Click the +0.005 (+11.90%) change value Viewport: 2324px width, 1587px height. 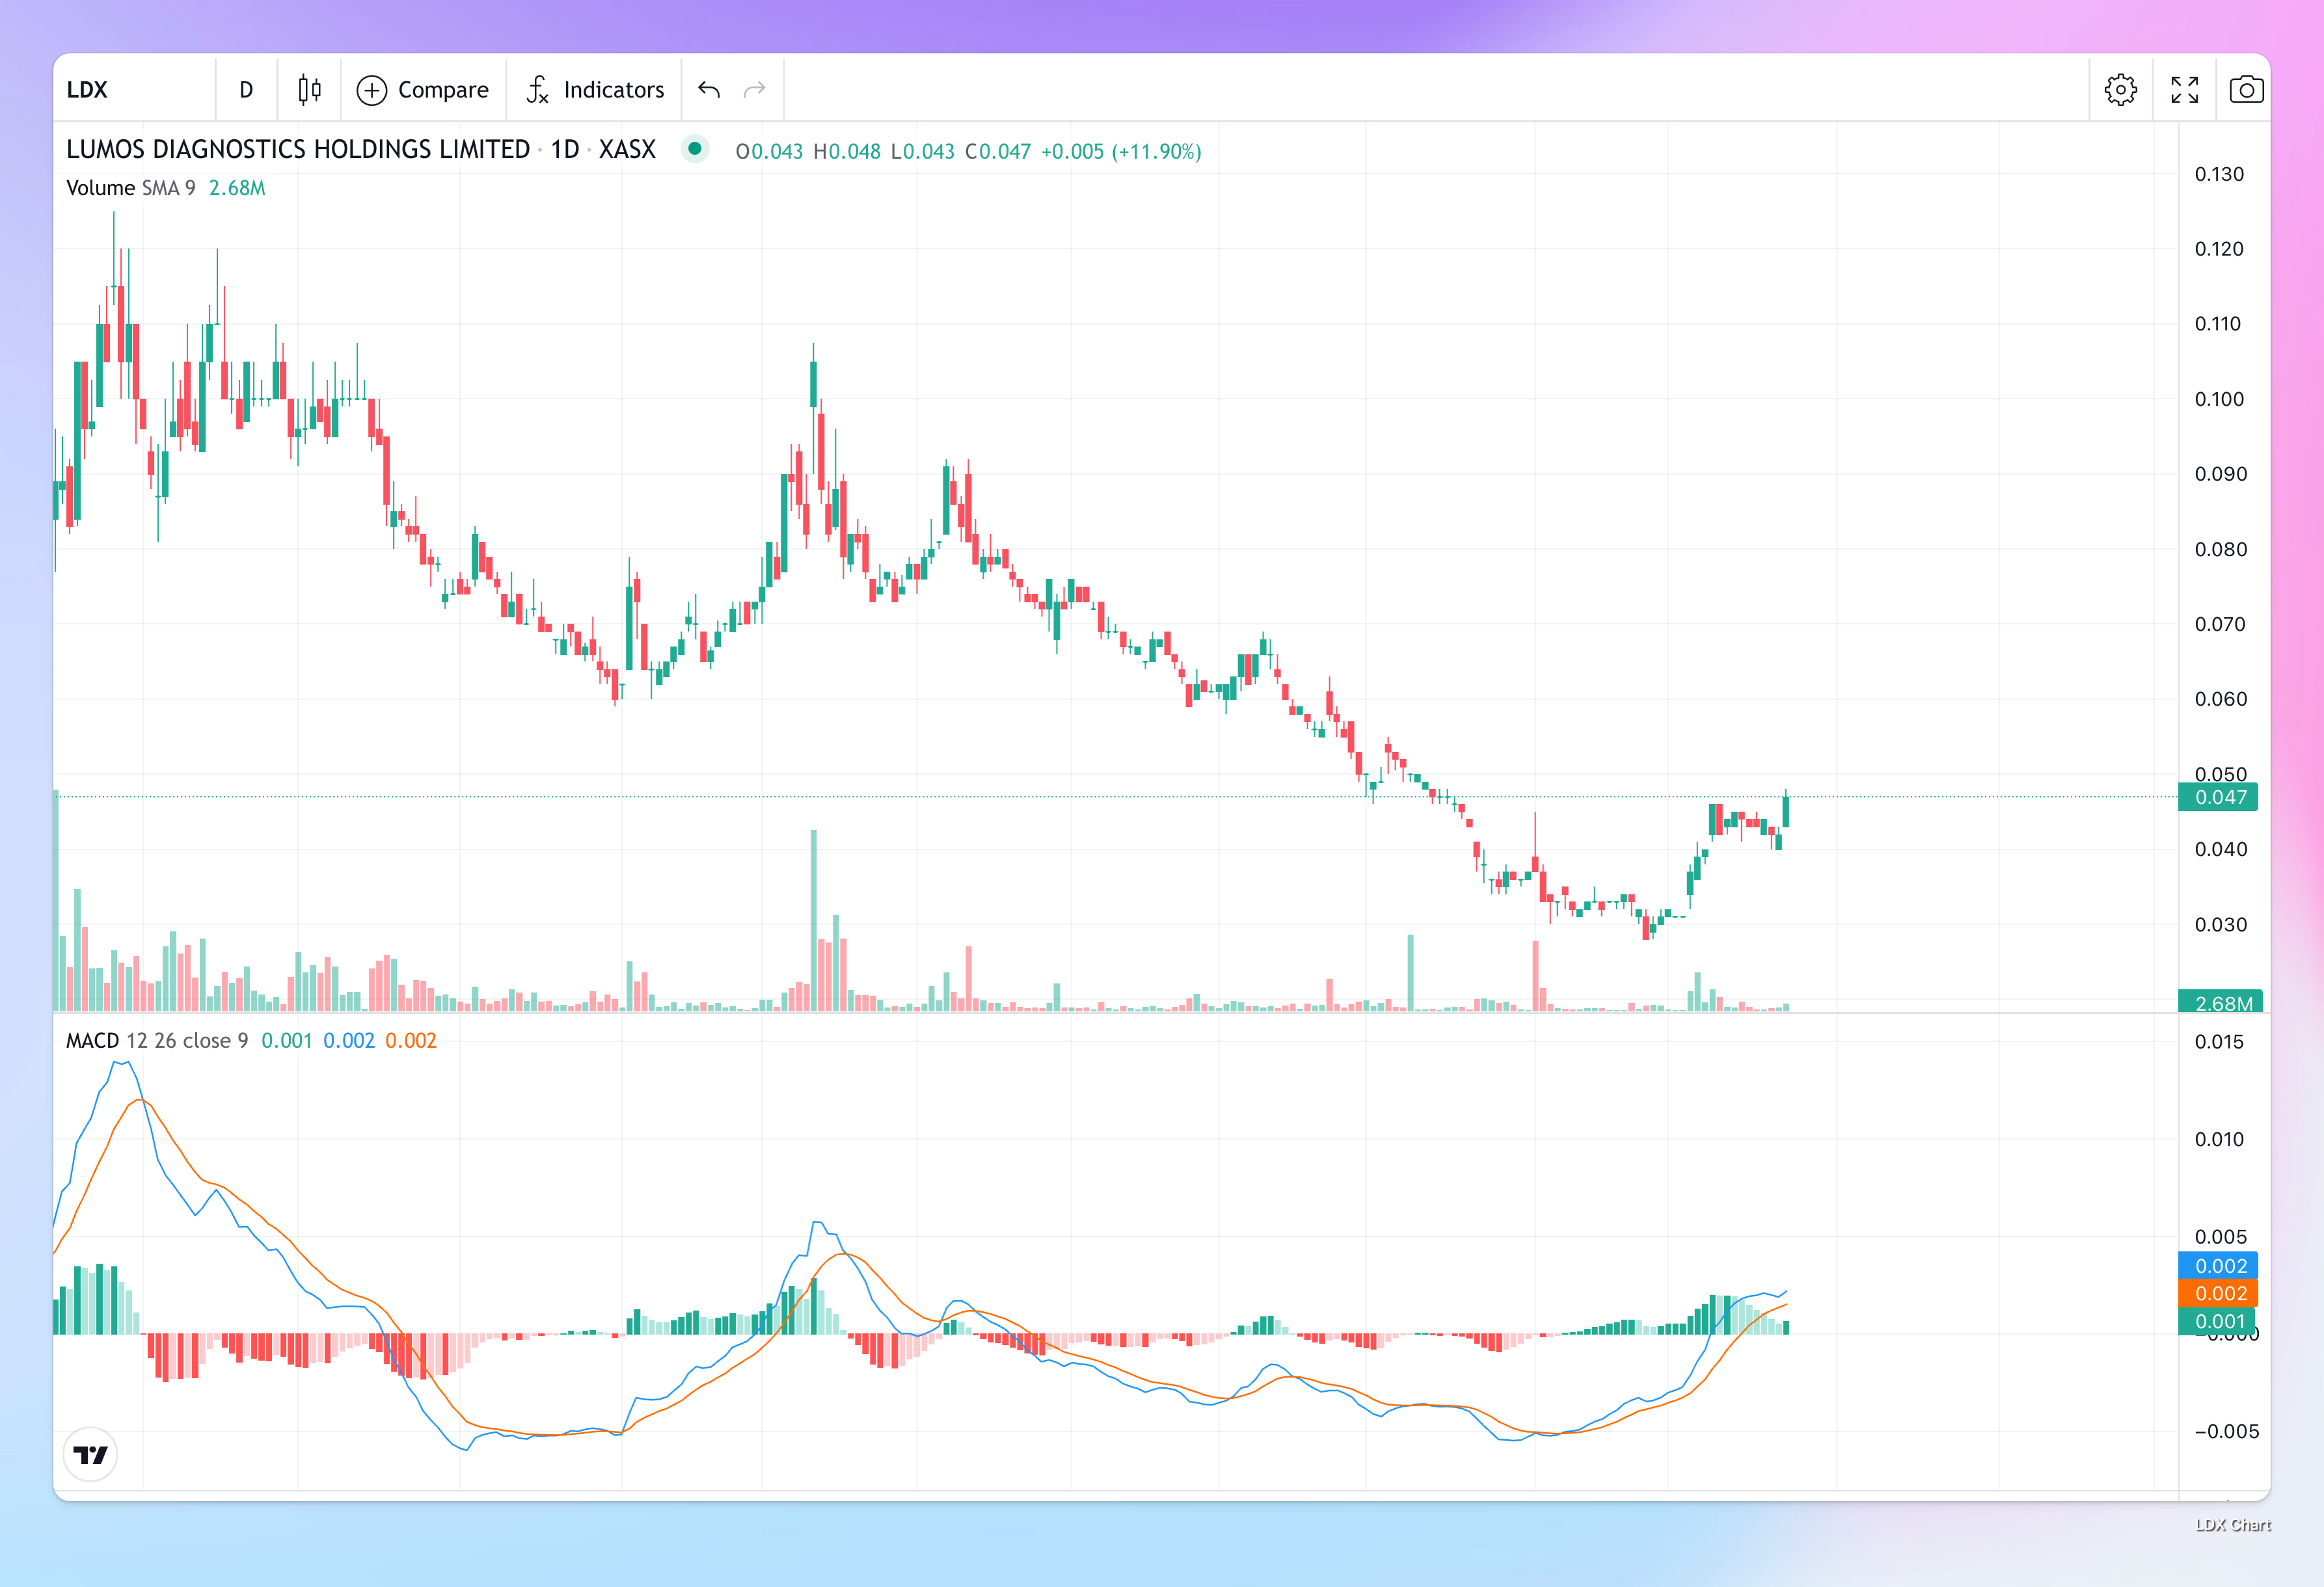pyautogui.click(x=1121, y=152)
